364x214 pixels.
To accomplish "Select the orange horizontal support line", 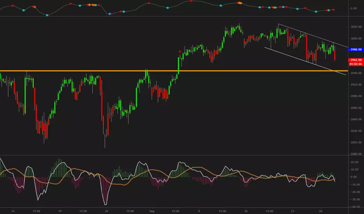I will point(174,71).
